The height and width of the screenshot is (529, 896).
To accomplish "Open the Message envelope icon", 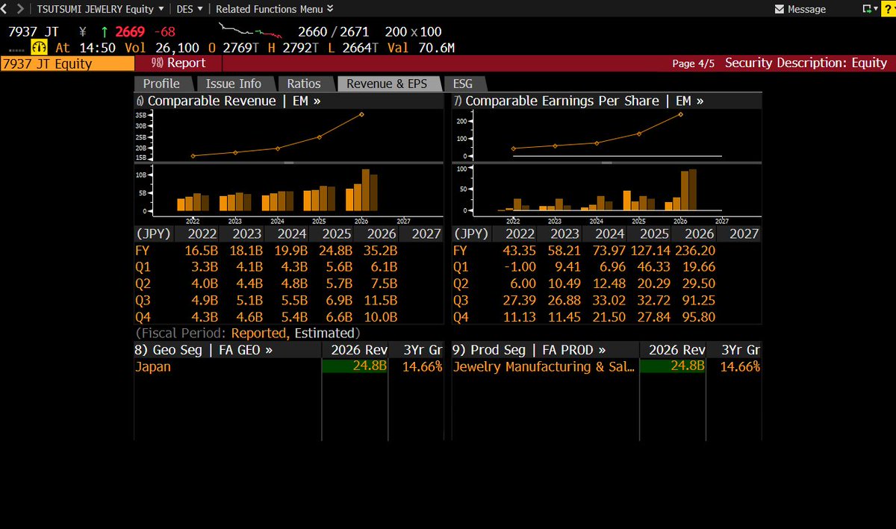I will coord(780,9).
